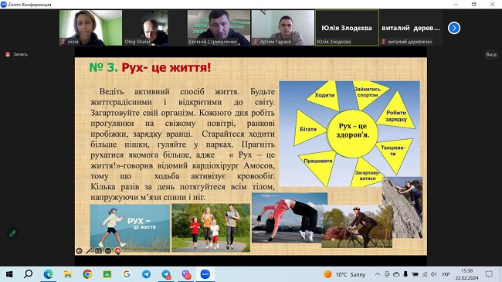Screen dimensions: 502x282
Task: Select Oleg Shalar video thumbnail
Action: 146,28
